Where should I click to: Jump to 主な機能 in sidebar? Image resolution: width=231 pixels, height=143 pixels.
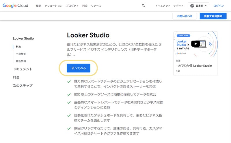21,54
